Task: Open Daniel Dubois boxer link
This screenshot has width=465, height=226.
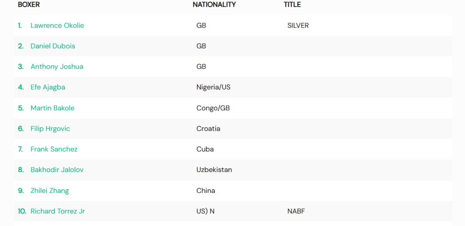Action: (53, 46)
